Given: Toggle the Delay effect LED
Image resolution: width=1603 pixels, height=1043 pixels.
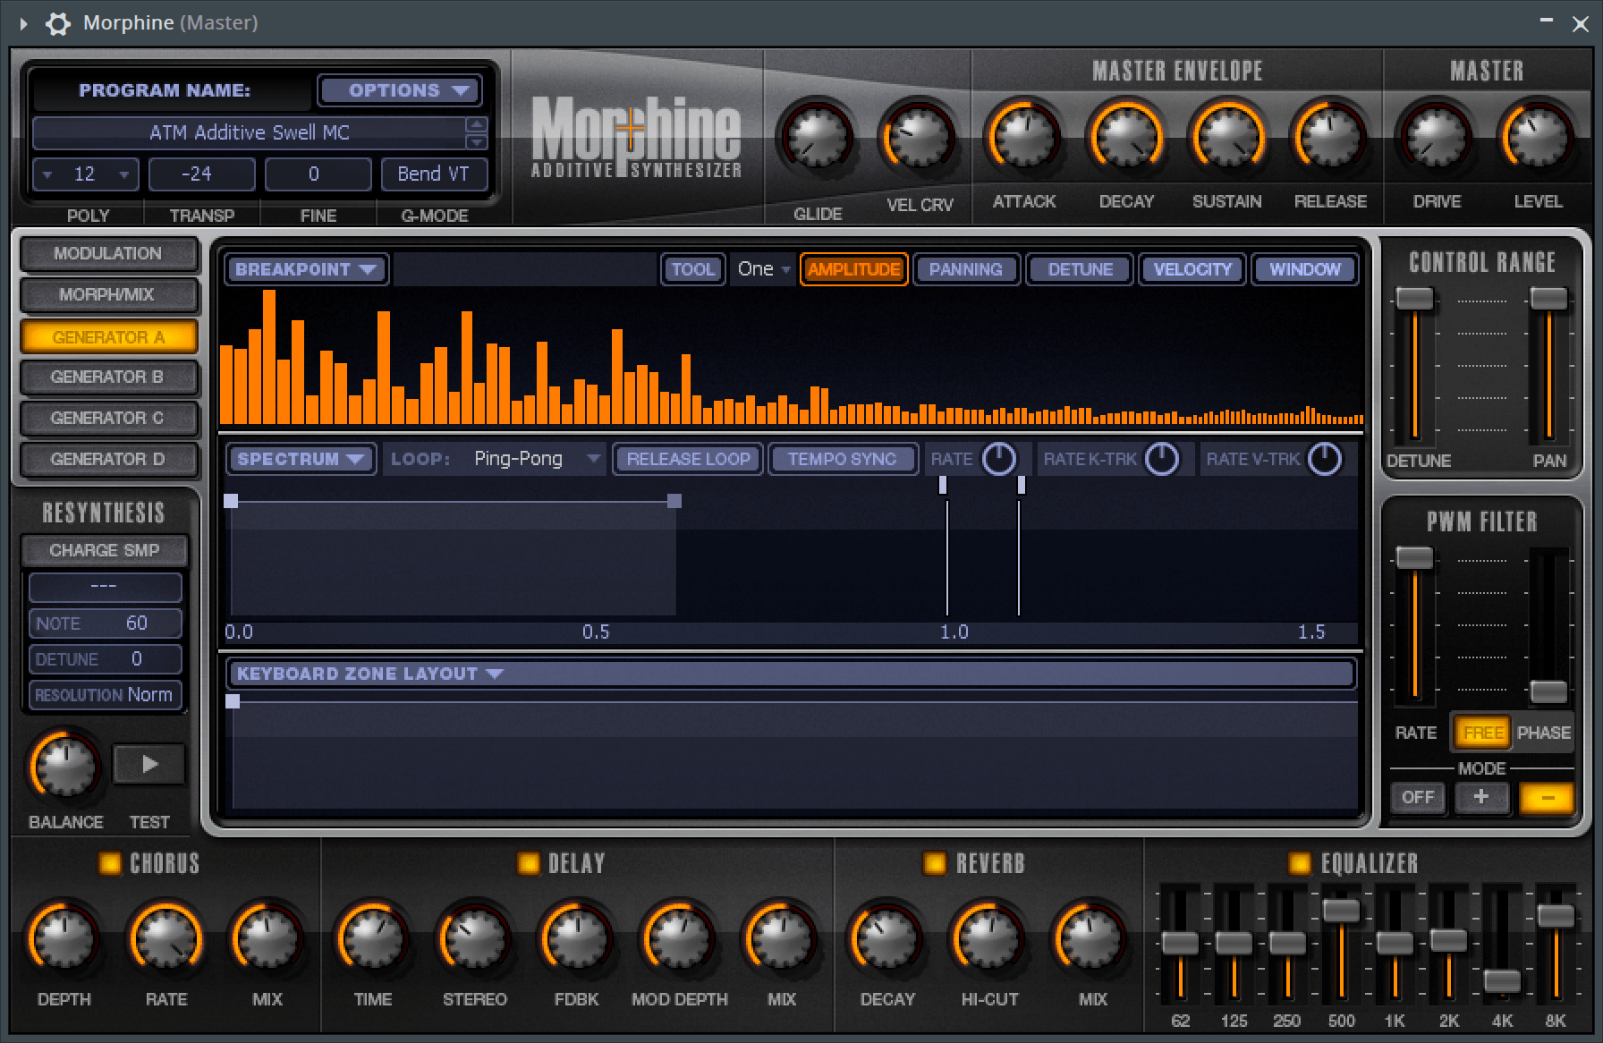Looking at the screenshot, I should tap(529, 863).
